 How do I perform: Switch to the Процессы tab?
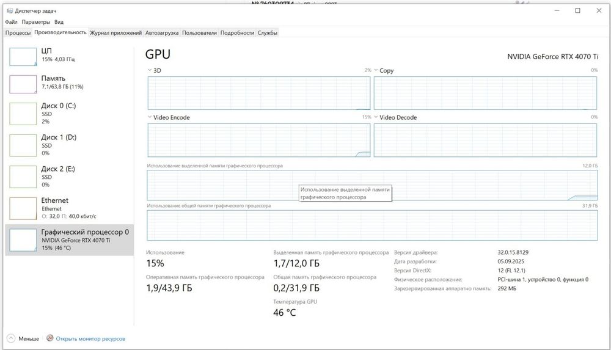18,33
